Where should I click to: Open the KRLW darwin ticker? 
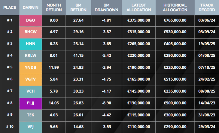[x=30, y=56]
